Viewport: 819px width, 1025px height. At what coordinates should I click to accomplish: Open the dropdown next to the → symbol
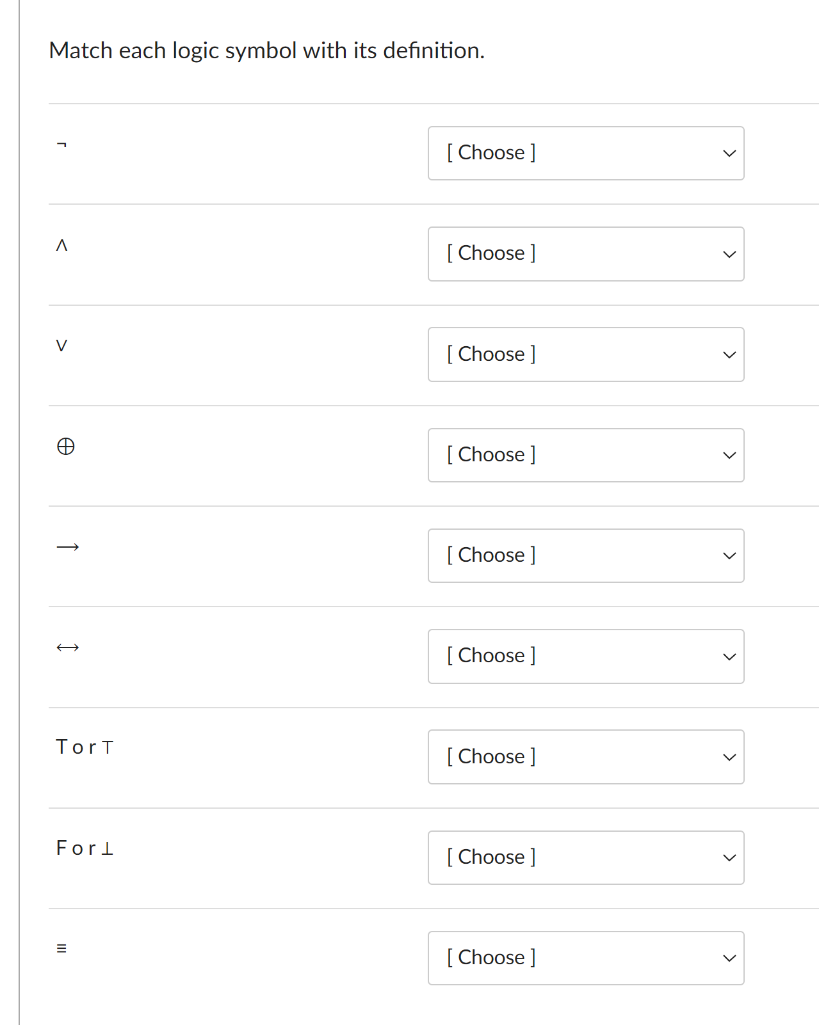585,555
